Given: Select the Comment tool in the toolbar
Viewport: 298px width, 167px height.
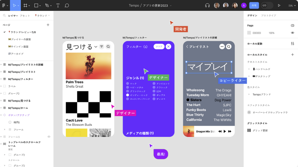Looking at the screenshot, I should tap(67, 5).
